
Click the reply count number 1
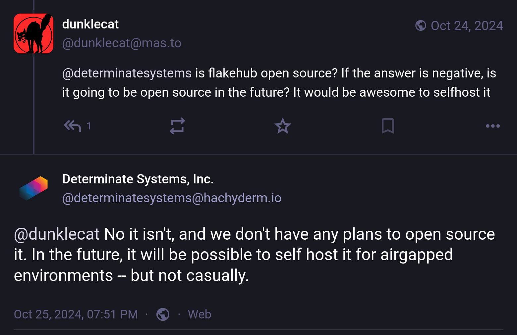89,126
